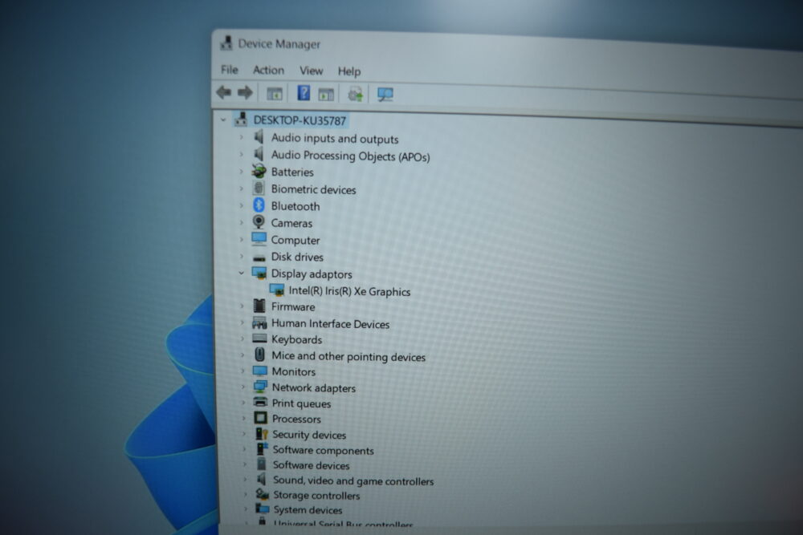Screen dimensions: 803x535
Task: Collapse the DESKTOP-KU35787 root node
Action: point(222,120)
